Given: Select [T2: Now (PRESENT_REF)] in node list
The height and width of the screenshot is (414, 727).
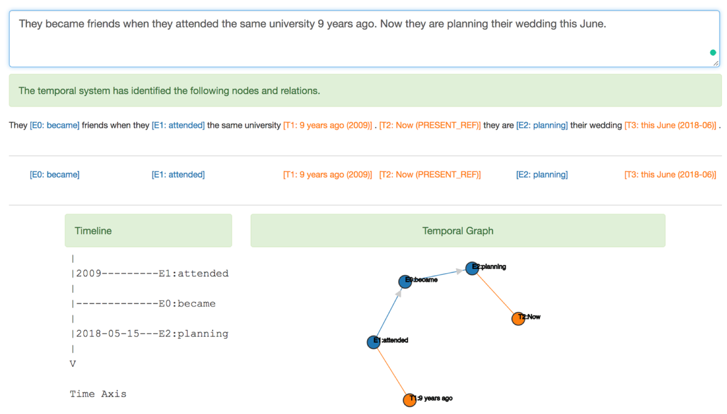Looking at the screenshot, I should click(x=430, y=175).
